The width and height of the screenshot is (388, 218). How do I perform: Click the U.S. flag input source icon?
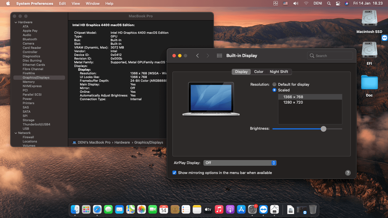285,3
